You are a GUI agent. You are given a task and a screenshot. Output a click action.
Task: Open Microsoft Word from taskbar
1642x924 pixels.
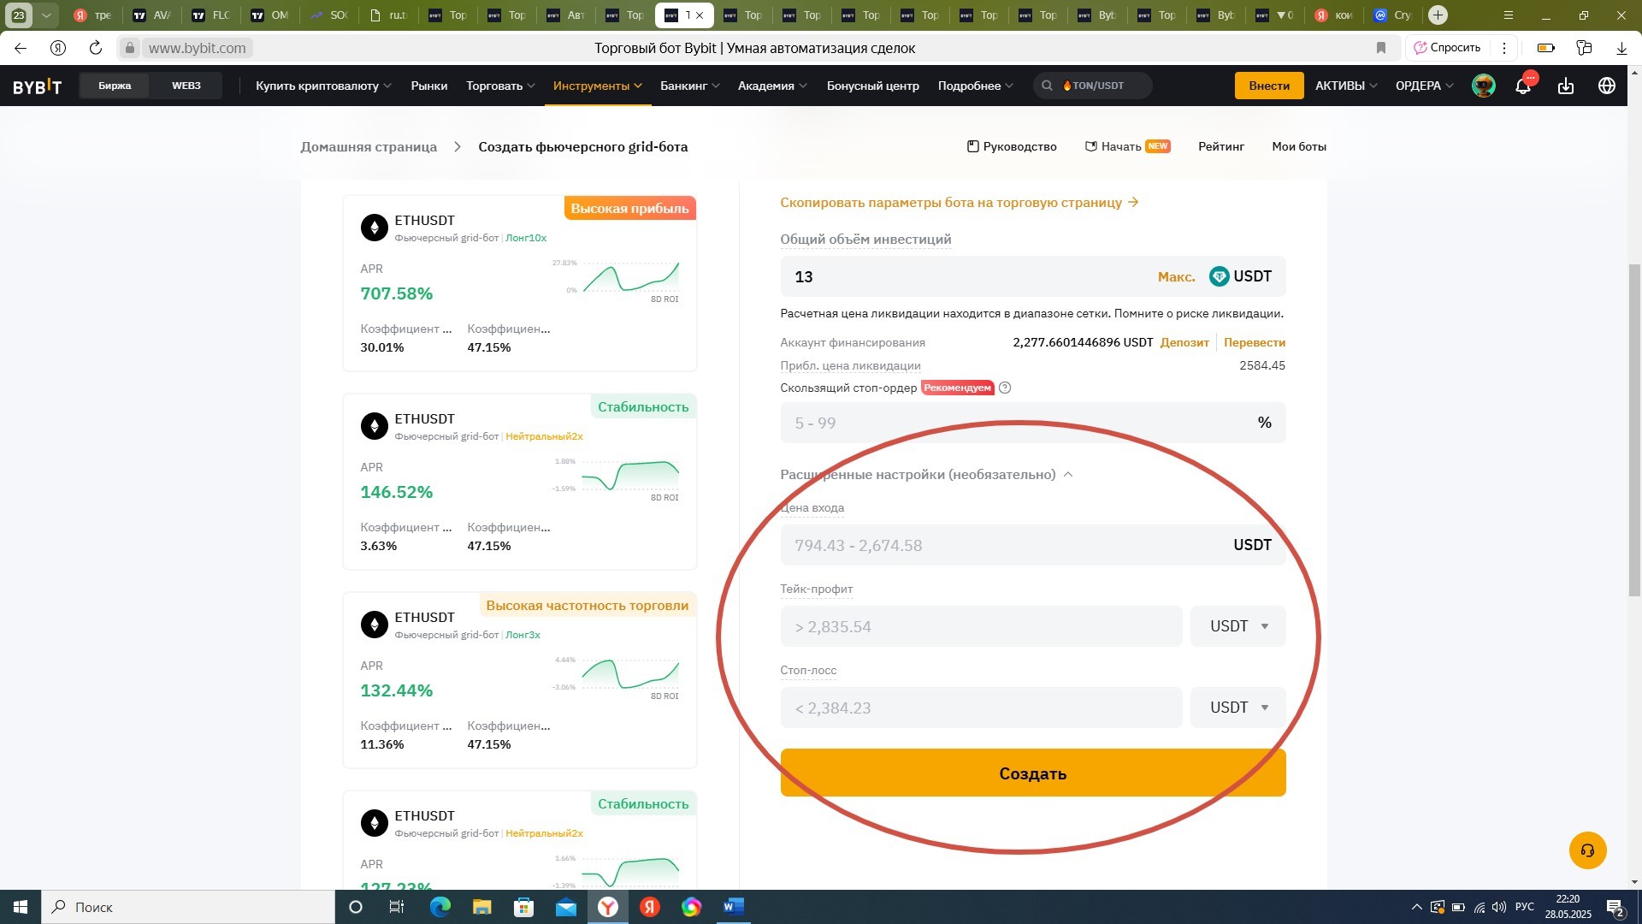[734, 907]
